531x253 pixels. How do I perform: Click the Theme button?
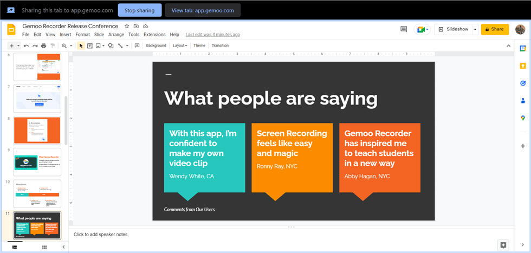click(x=199, y=46)
